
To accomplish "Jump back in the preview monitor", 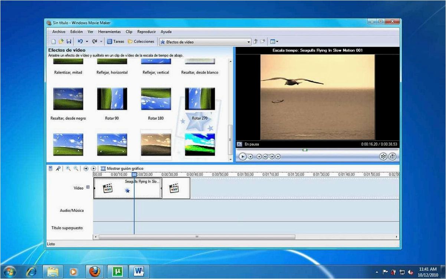I will tap(259, 157).
